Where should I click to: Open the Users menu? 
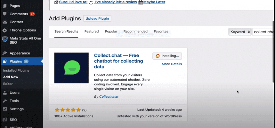point(14,93)
